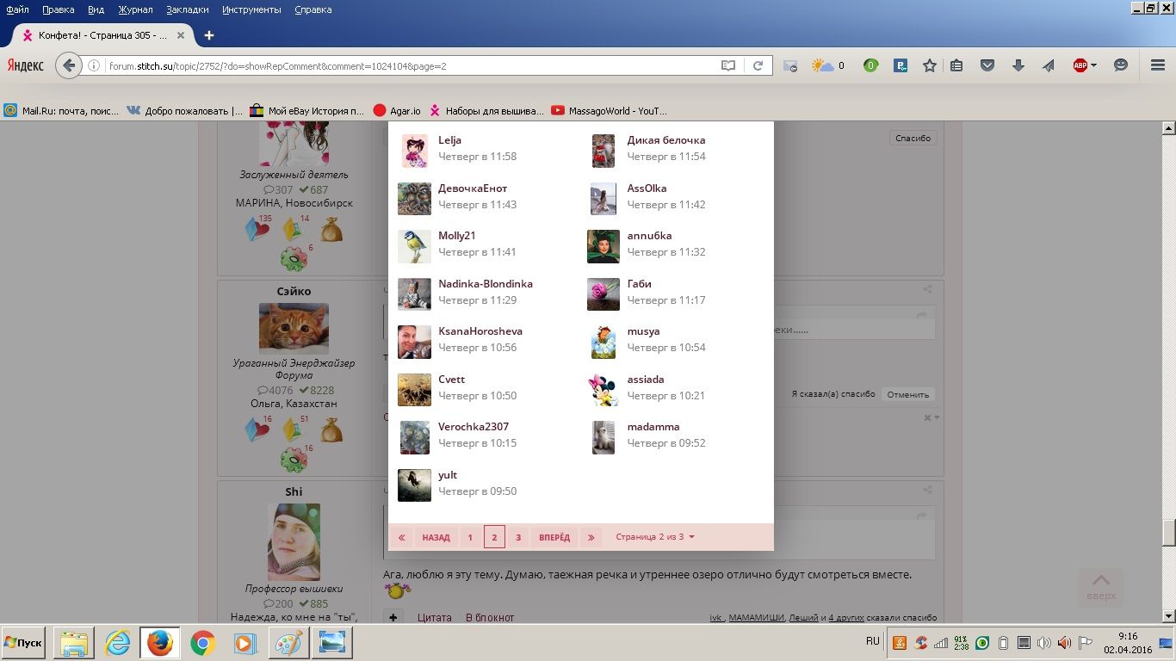1176x661 pixels.
Task: Open the 'Инструменты' menu
Action: coord(251,9)
